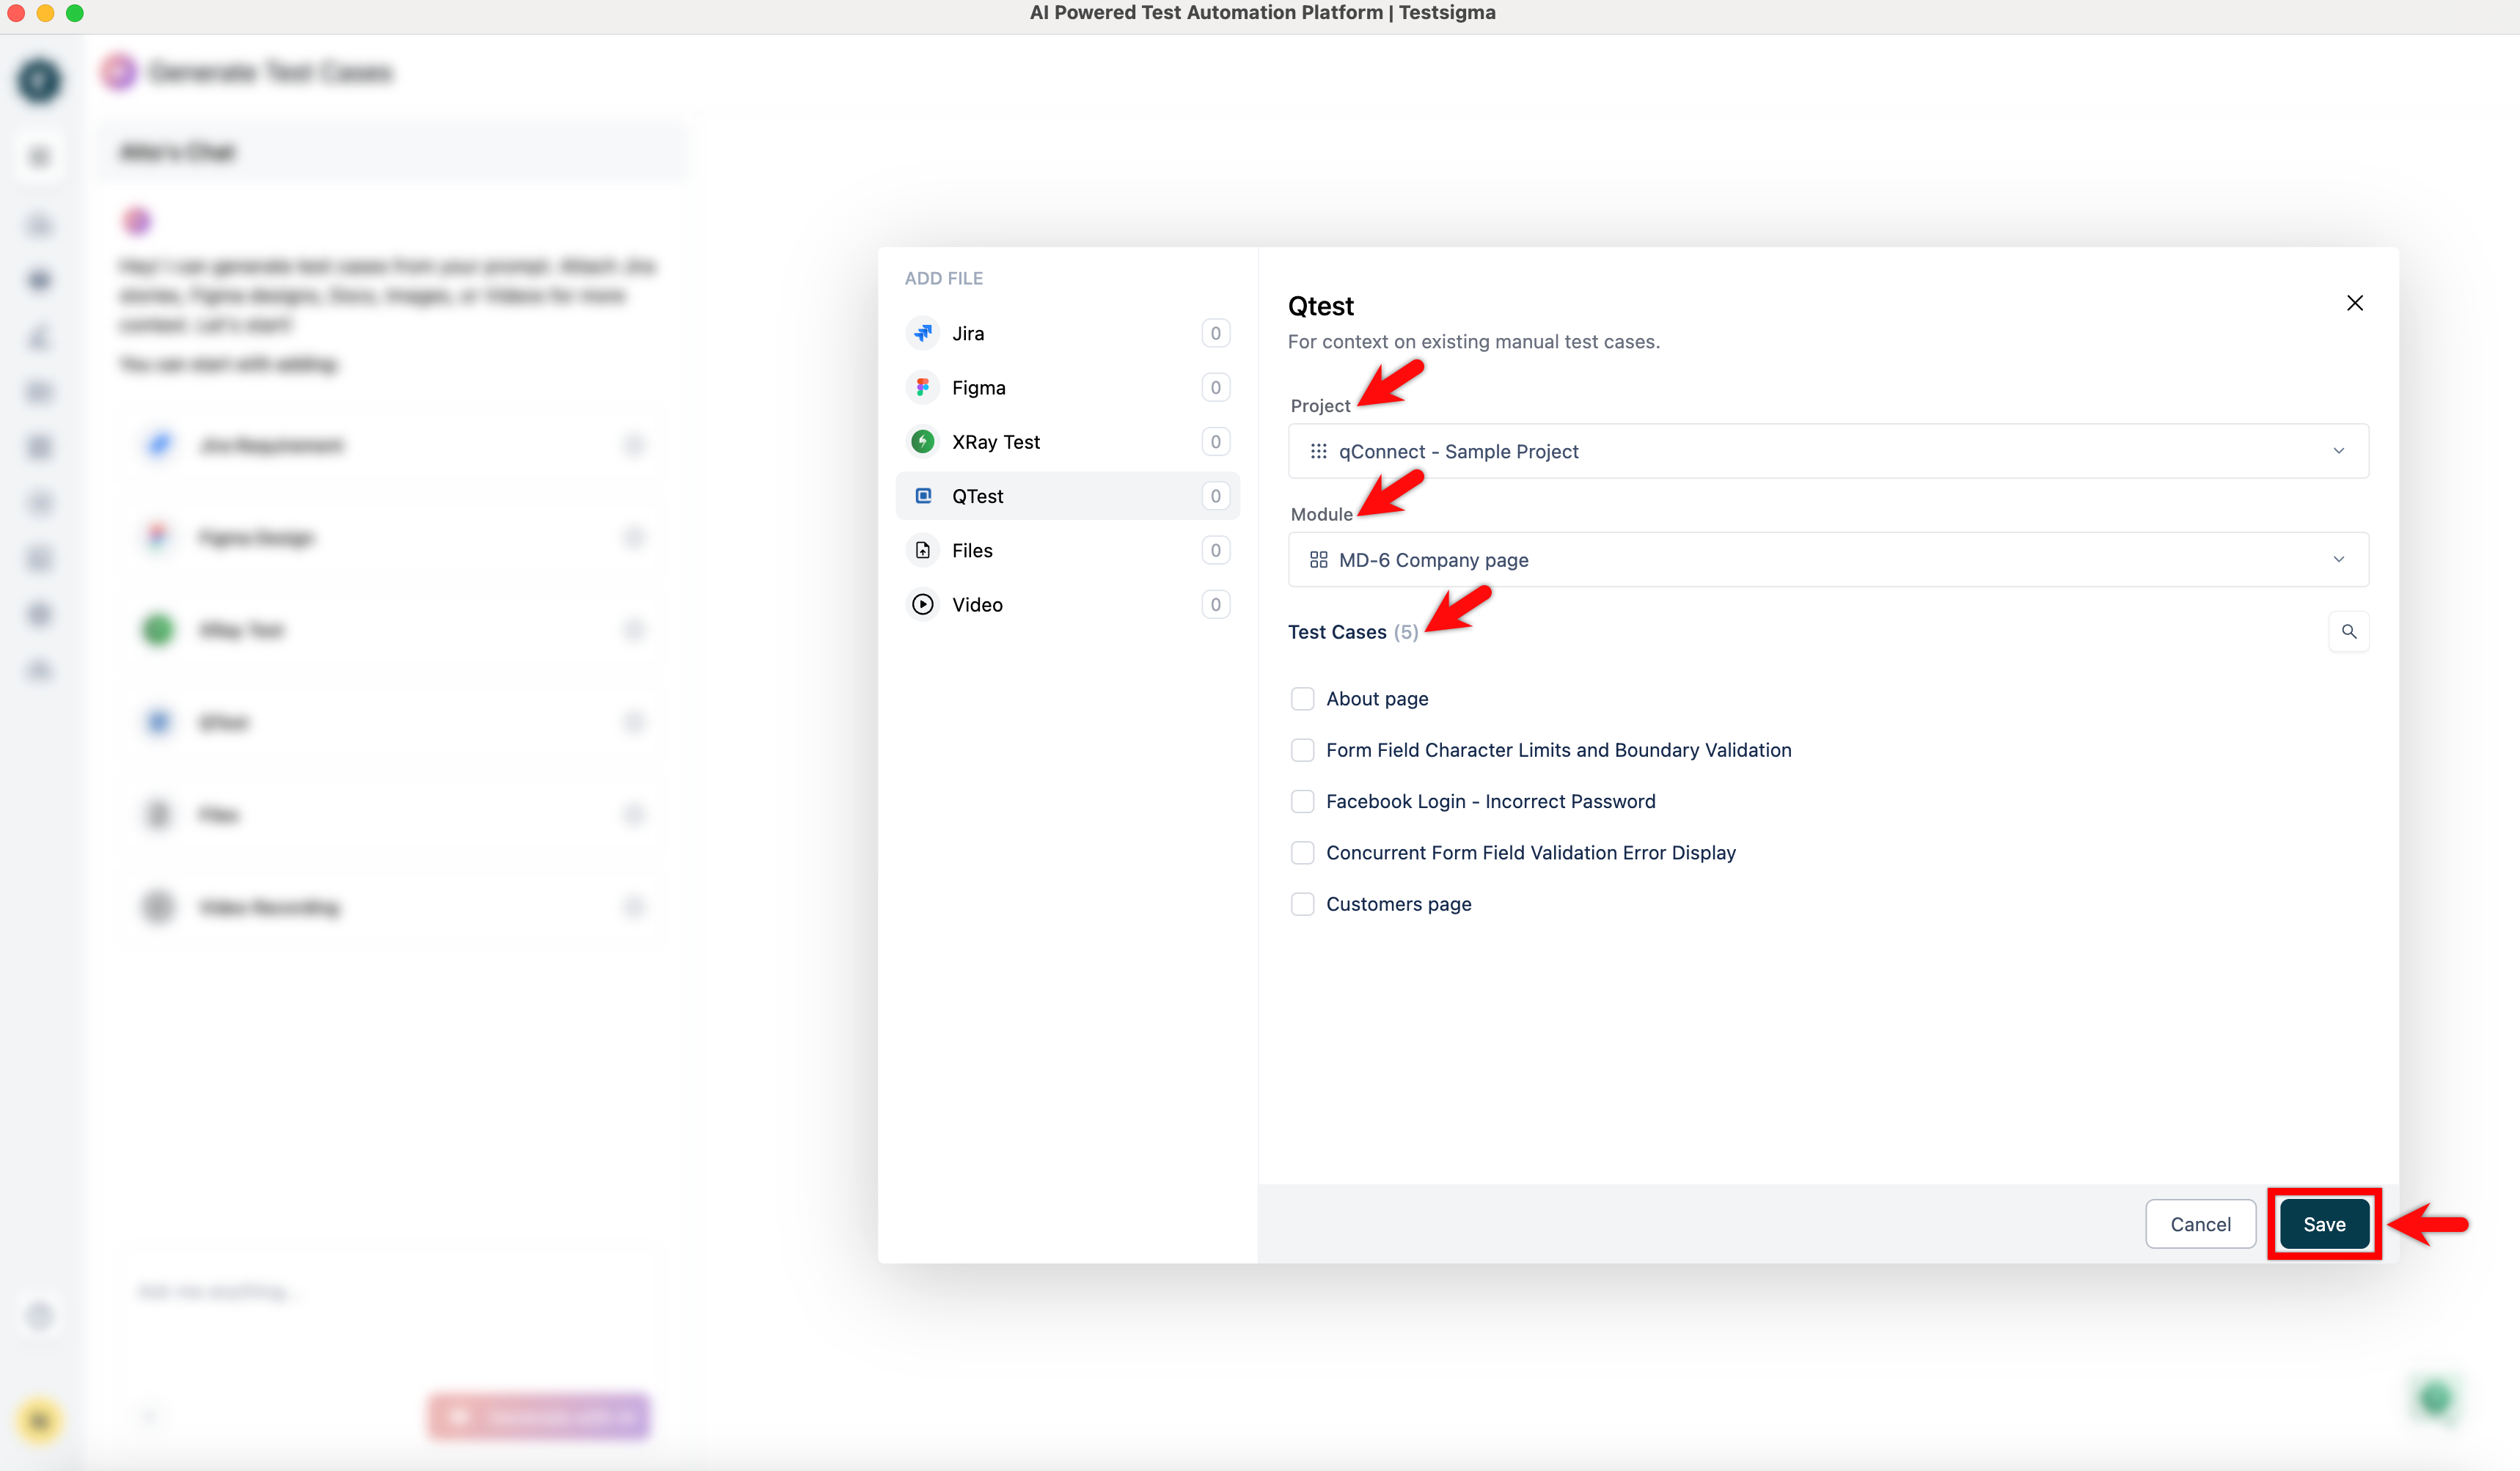This screenshot has width=2520, height=1471.
Task: Click the Module dropdown chevron arrow
Action: pos(2338,560)
